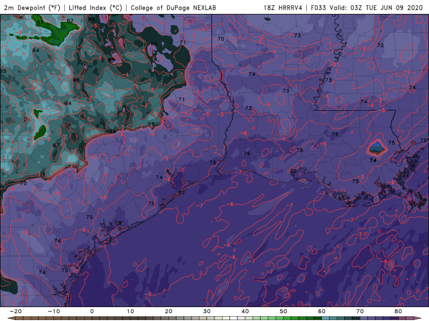Click the "72" dewpoint value on the map
The width and height of the screenshot is (429, 321).
(381, 45)
